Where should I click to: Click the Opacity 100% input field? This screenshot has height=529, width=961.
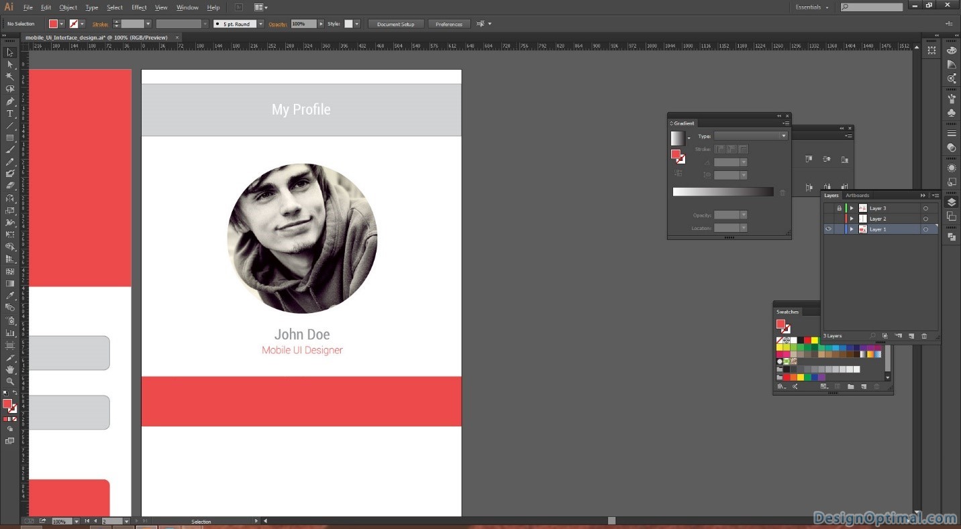point(304,24)
